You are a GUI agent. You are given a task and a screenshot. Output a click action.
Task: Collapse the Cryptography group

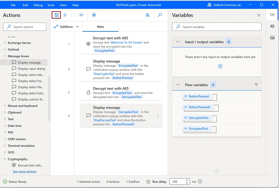[5, 159]
